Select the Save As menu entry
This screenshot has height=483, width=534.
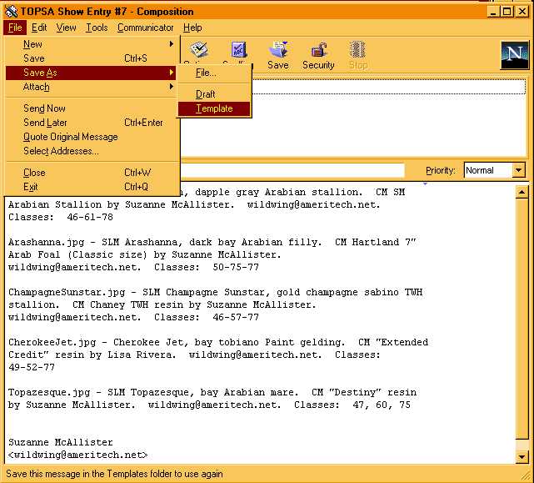point(91,73)
